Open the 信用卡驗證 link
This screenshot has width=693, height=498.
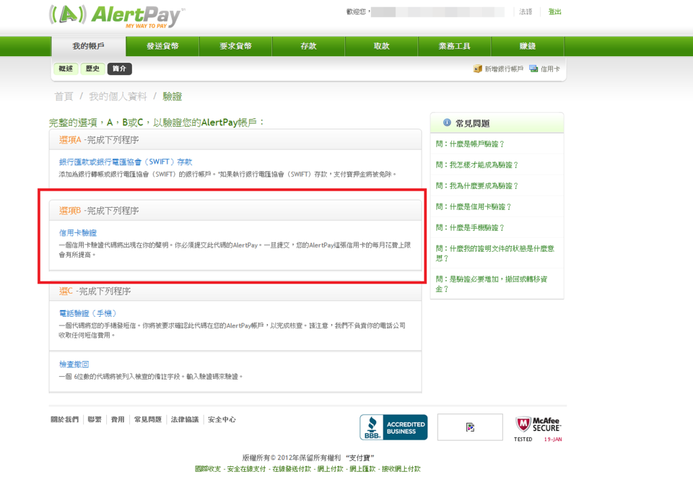tap(78, 233)
